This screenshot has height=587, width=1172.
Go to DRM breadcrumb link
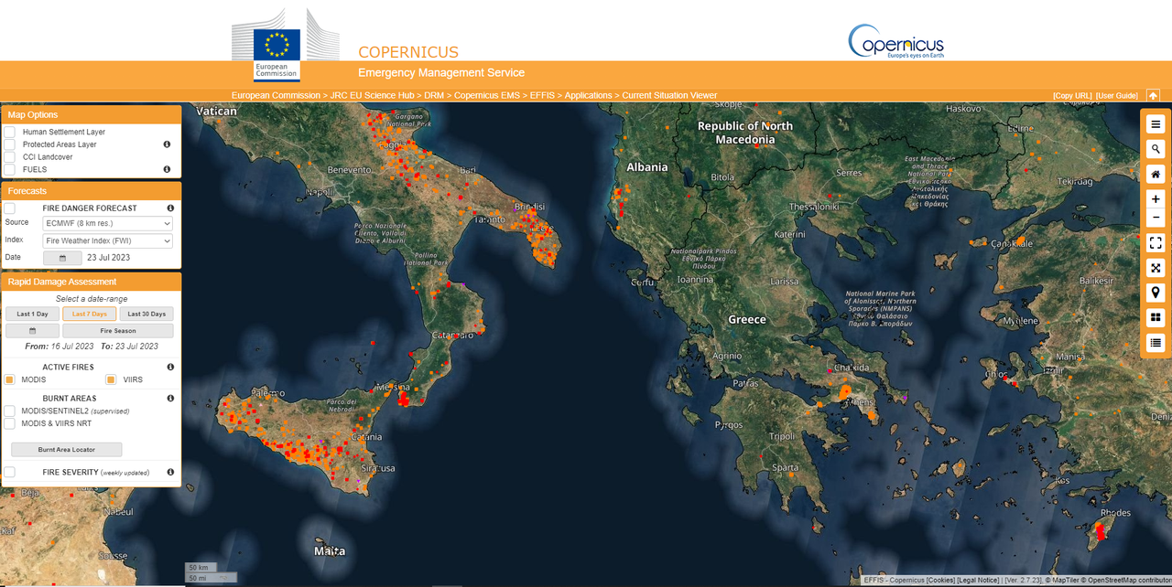434,95
